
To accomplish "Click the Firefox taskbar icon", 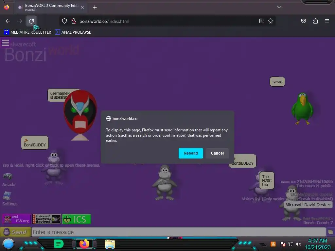I will [x=84, y=244].
